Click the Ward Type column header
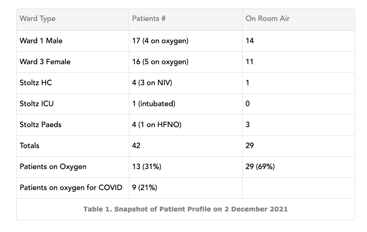 [x=73, y=20]
